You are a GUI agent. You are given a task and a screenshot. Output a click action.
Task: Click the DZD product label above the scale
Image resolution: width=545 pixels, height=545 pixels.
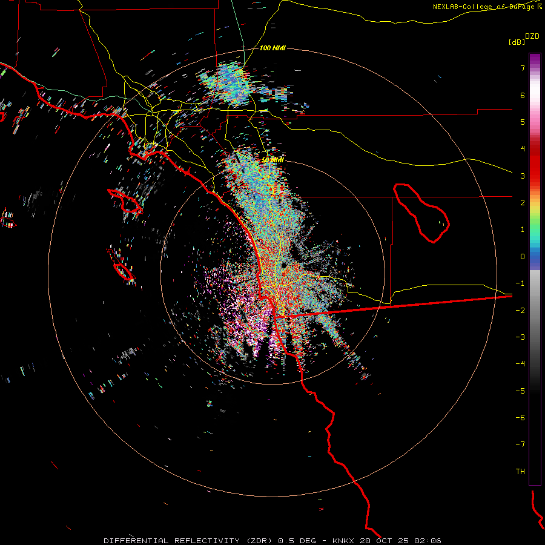[532, 36]
